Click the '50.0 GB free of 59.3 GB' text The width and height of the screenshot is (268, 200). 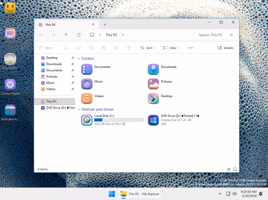pyautogui.click(x=110, y=124)
